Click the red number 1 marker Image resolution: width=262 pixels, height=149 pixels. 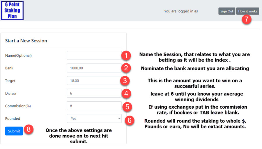(126, 55)
